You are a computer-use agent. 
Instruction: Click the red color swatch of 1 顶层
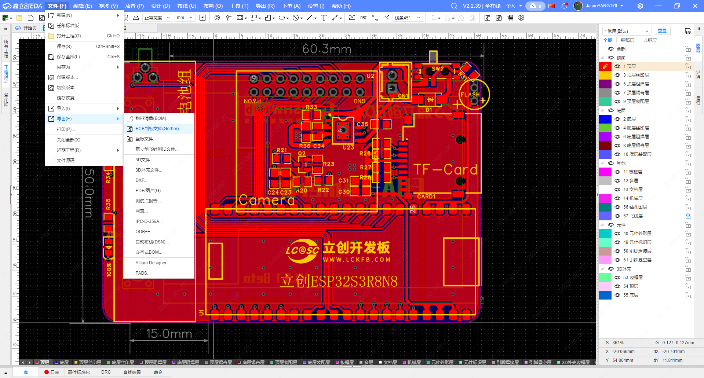click(x=605, y=66)
